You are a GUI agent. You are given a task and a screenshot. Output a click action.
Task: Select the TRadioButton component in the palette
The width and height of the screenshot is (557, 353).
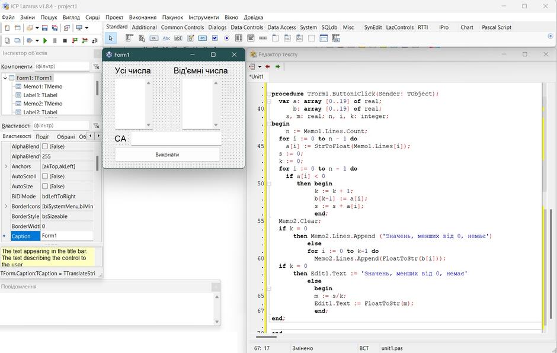(x=226, y=38)
